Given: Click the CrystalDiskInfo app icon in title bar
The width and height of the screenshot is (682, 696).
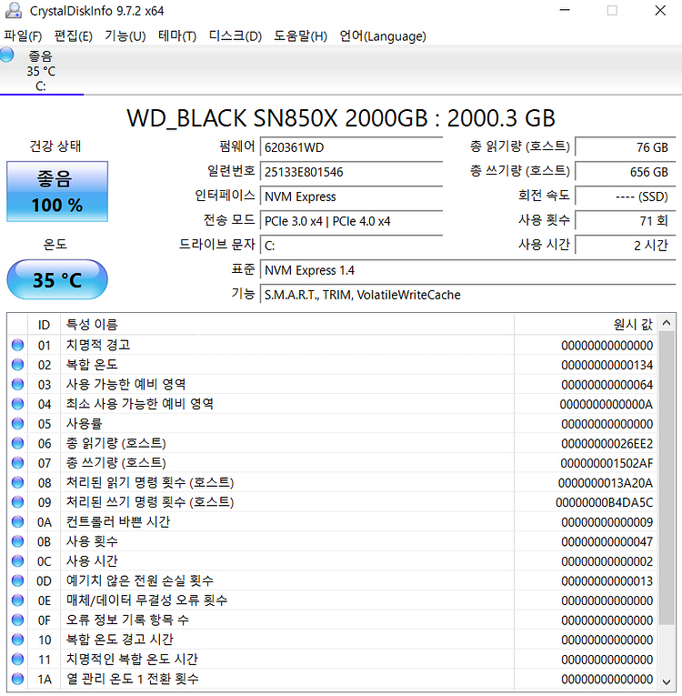Looking at the screenshot, I should pos(13,11).
